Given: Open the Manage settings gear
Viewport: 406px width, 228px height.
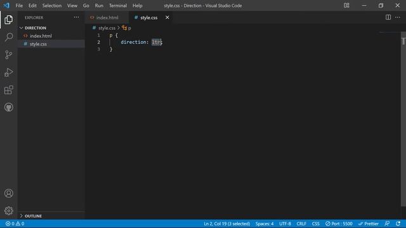Looking at the screenshot, I should pos(8,211).
